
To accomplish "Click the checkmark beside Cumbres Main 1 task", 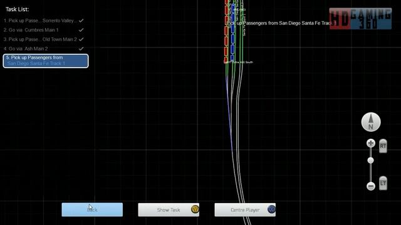I will click(81, 30).
